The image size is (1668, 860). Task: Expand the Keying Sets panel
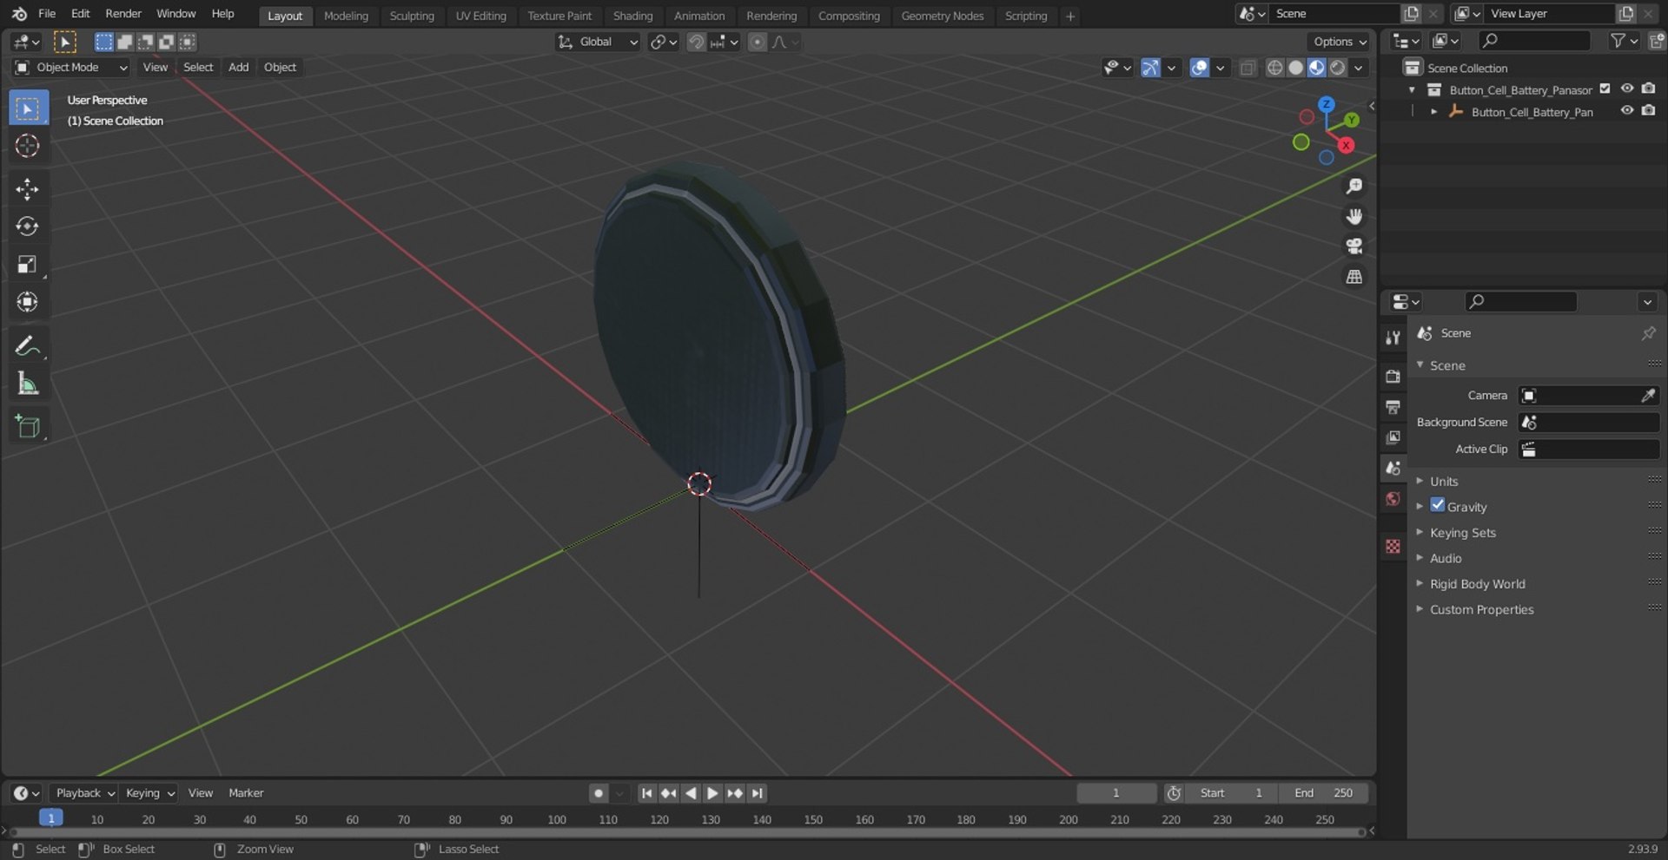click(x=1463, y=533)
